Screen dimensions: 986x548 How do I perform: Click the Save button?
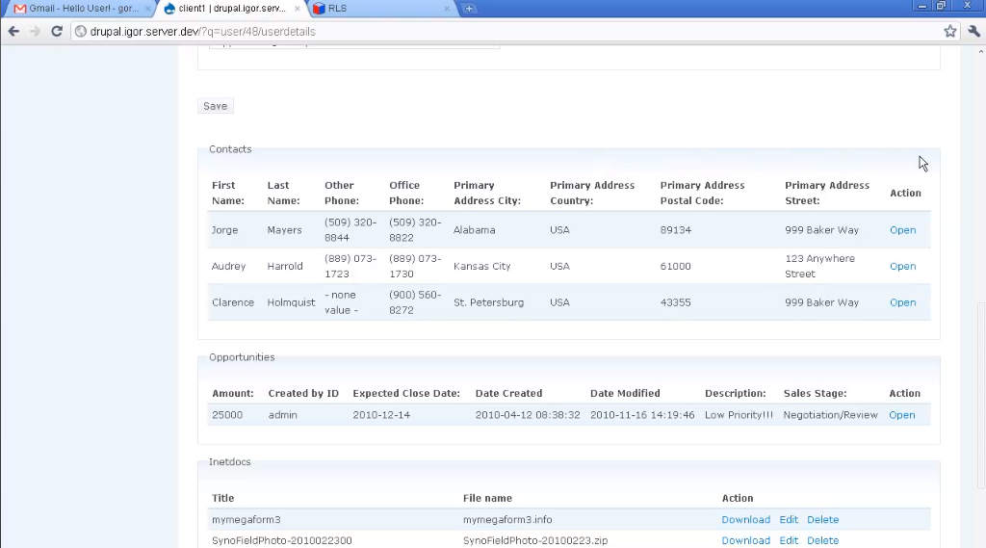[x=215, y=106]
